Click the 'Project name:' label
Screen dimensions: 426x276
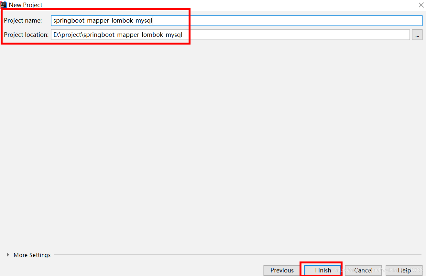23,21
